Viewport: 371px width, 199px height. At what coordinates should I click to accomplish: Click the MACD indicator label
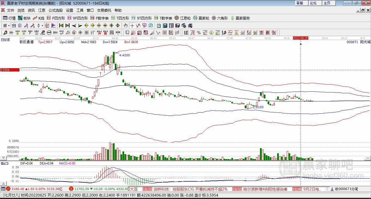[5, 163]
